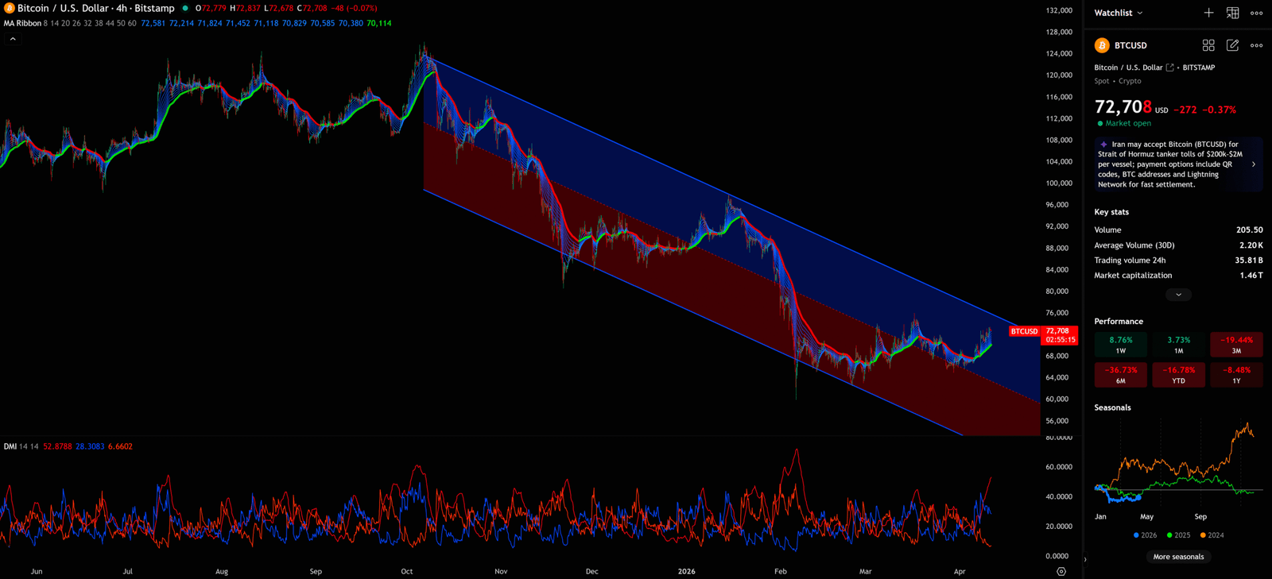Open the external link beside Bitcoin / U.S. Dollar
Viewport: 1272px width, 579px height.
pos(1169,68)
